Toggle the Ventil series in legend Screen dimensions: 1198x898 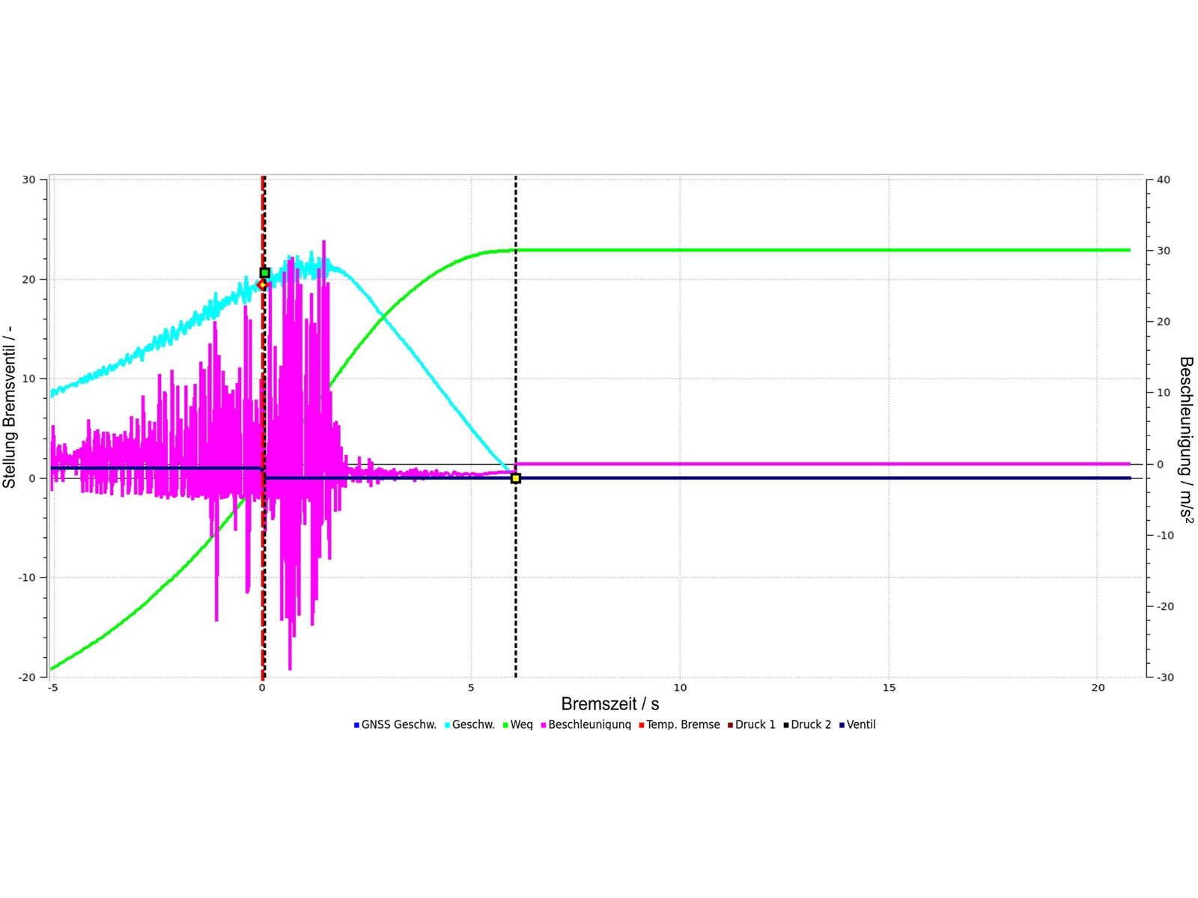tap(857, 725)
